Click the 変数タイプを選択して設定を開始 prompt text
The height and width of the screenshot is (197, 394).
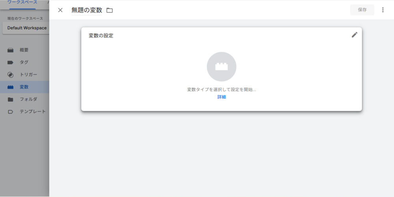(221, 89)
